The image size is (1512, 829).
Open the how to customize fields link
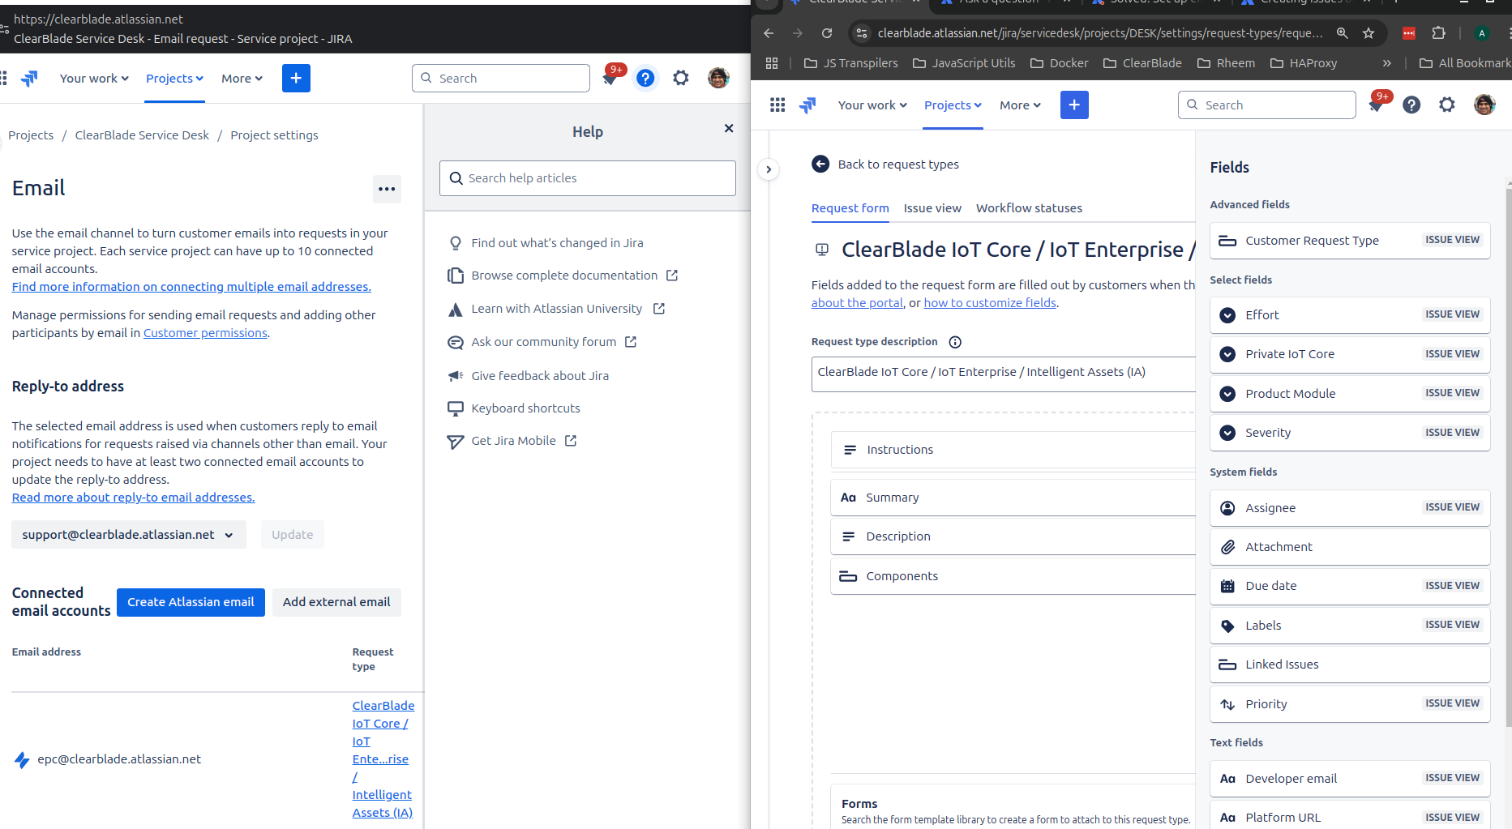[x=990, y=303]
